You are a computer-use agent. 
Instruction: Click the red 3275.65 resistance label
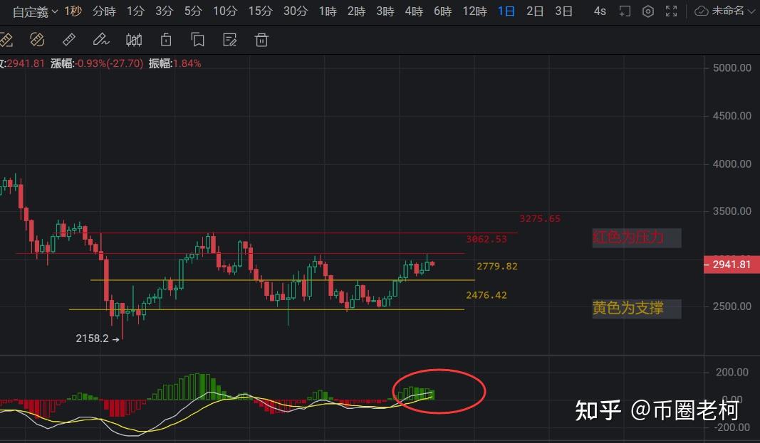tap(540, 218)
